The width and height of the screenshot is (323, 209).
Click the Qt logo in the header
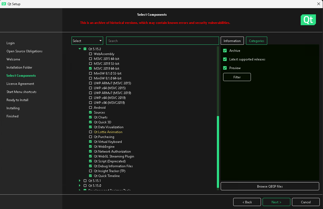pos(308,20)
